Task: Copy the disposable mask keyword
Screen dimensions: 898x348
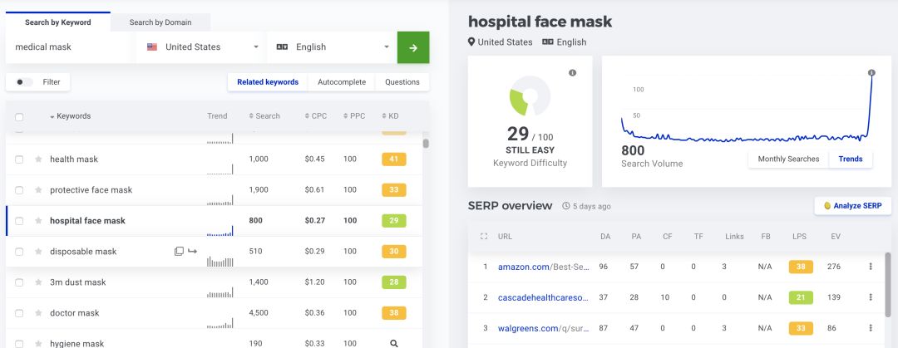Action: pyautogui.click(x=179, y=252)
